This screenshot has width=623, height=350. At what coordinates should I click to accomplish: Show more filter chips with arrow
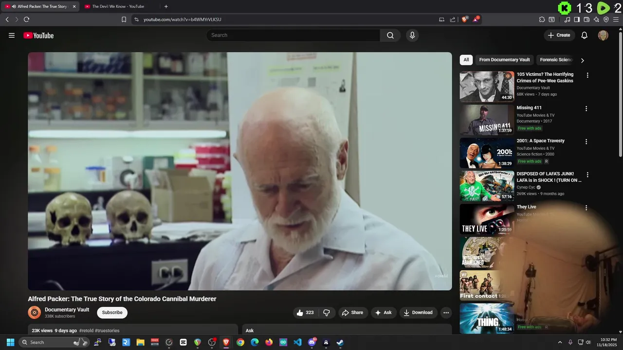[x=582, y=60]
